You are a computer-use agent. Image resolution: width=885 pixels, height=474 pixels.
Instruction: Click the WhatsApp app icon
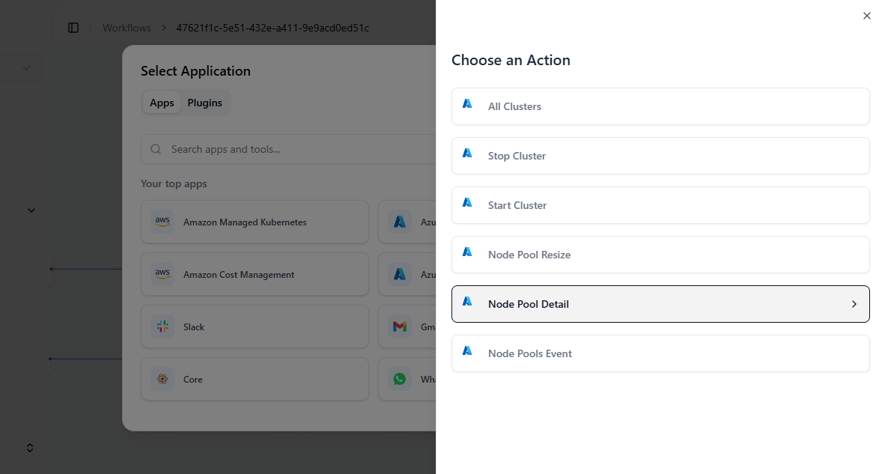(400, 379)
